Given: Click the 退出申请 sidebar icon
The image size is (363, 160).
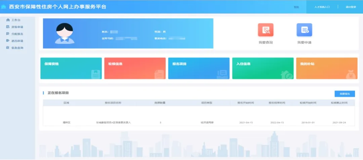Looking at the screenshot, I should pyautogui.click(x=8, y=41).
